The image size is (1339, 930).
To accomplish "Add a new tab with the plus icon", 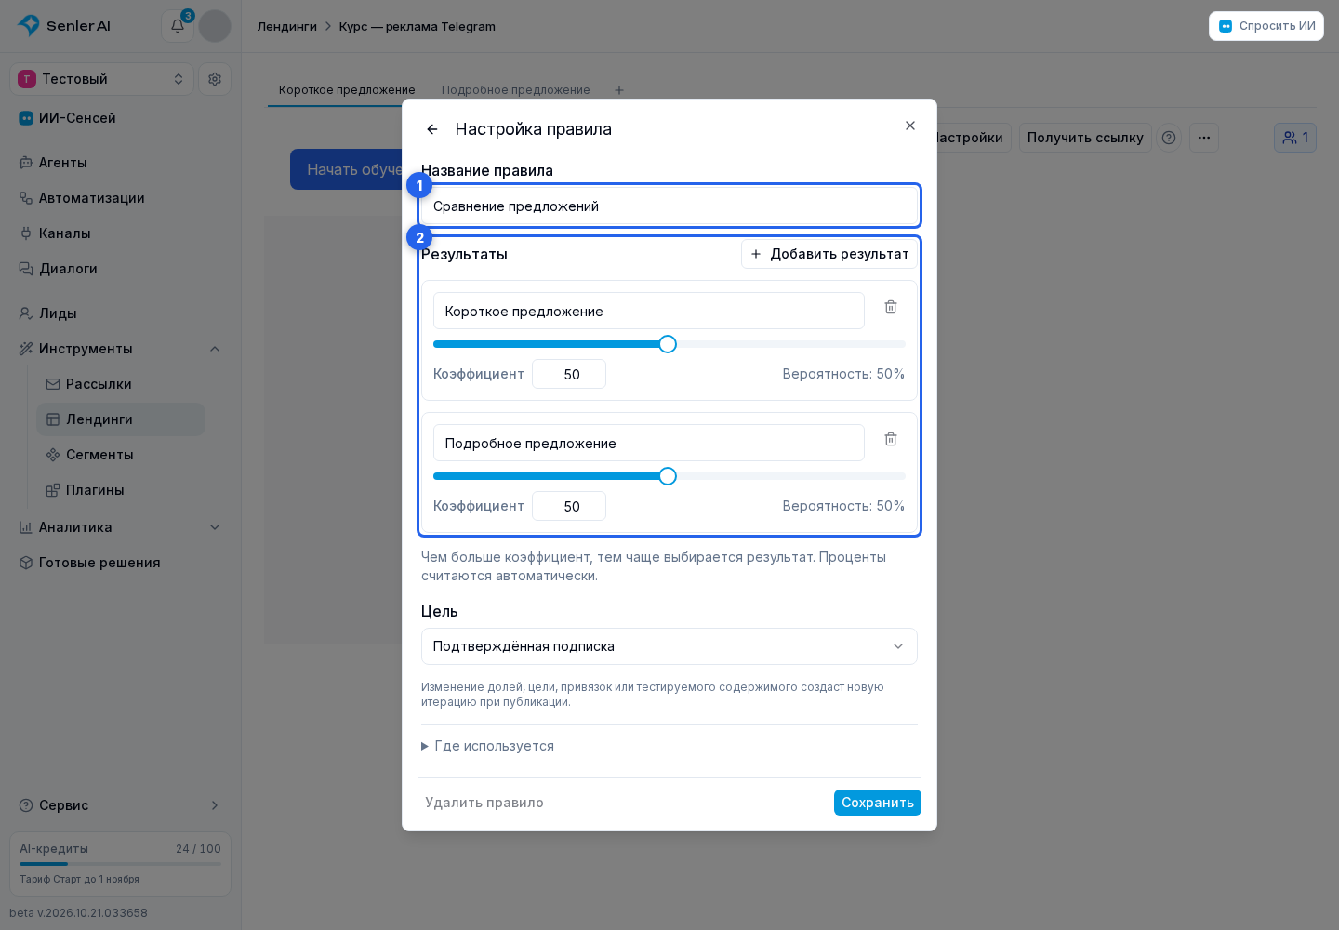I will tap(619, 90).
